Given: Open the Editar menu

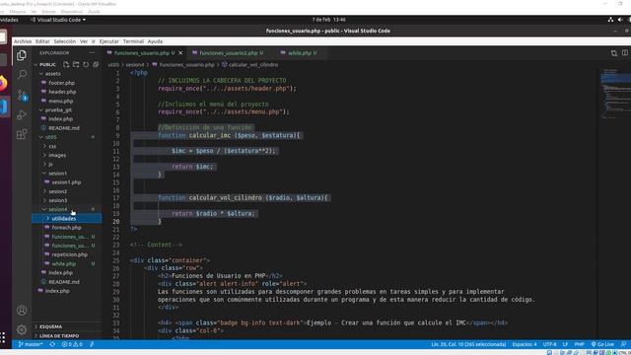Looking at the screenshot, I should [x=42, y=41].
